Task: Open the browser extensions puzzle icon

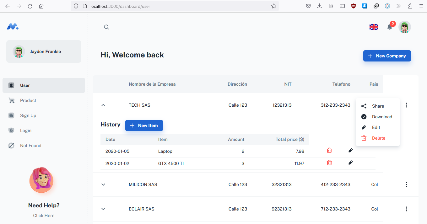Action: pyautogui.click(x=410, y=6)
